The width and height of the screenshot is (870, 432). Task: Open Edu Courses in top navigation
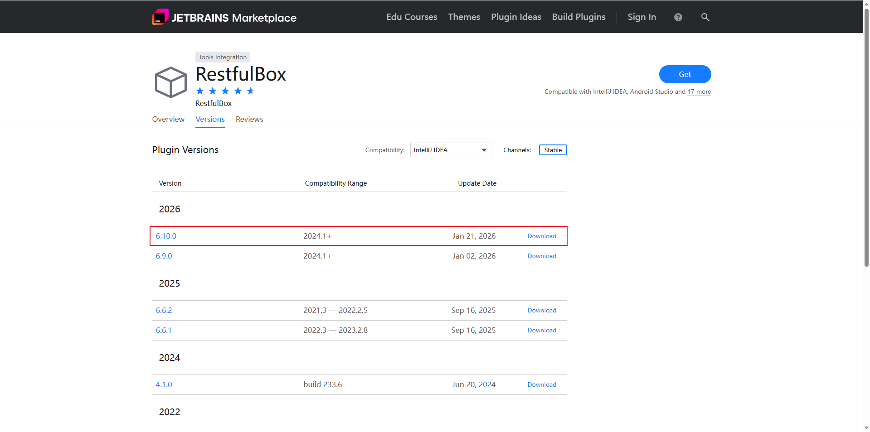pos(412,17)
